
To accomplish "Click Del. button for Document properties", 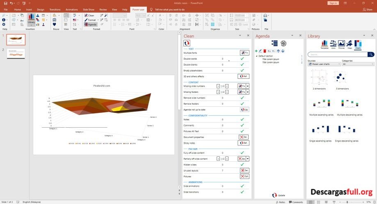I will coord(244,137).
